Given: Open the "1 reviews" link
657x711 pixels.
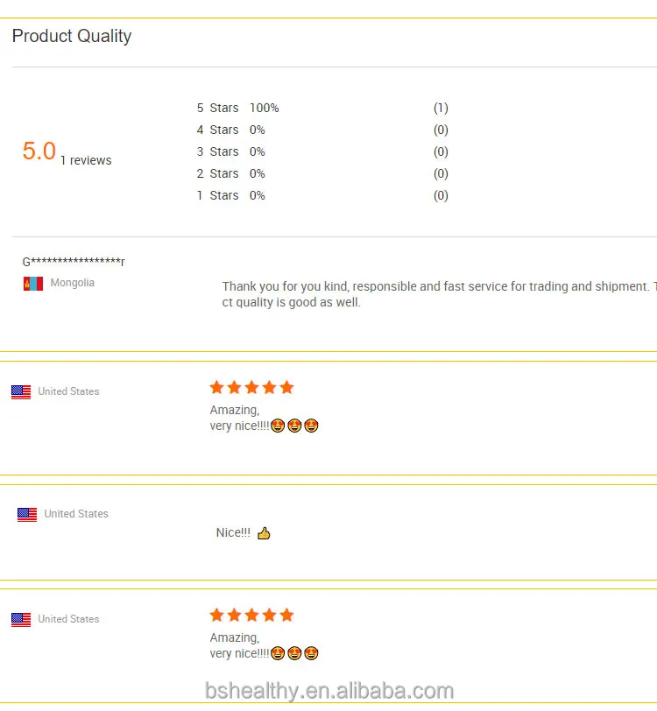Looking at the screenshot, I should coord(86,161).
